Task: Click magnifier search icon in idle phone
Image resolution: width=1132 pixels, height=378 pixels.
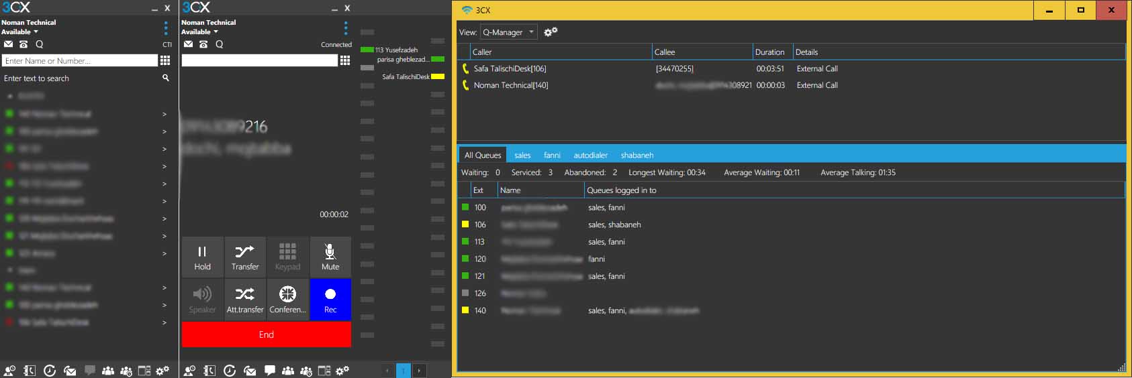Action: [166, 78]
